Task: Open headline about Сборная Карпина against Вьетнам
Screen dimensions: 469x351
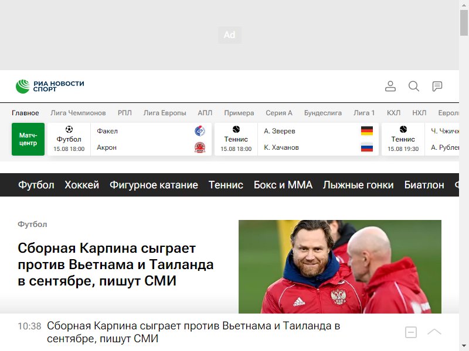Action: [115, 264]
